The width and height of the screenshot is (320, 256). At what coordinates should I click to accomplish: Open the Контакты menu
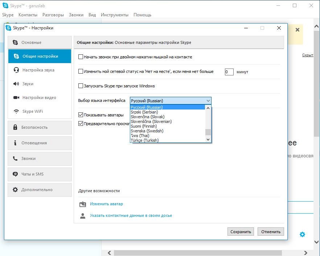pyautogui.click(x=28, y=15)
